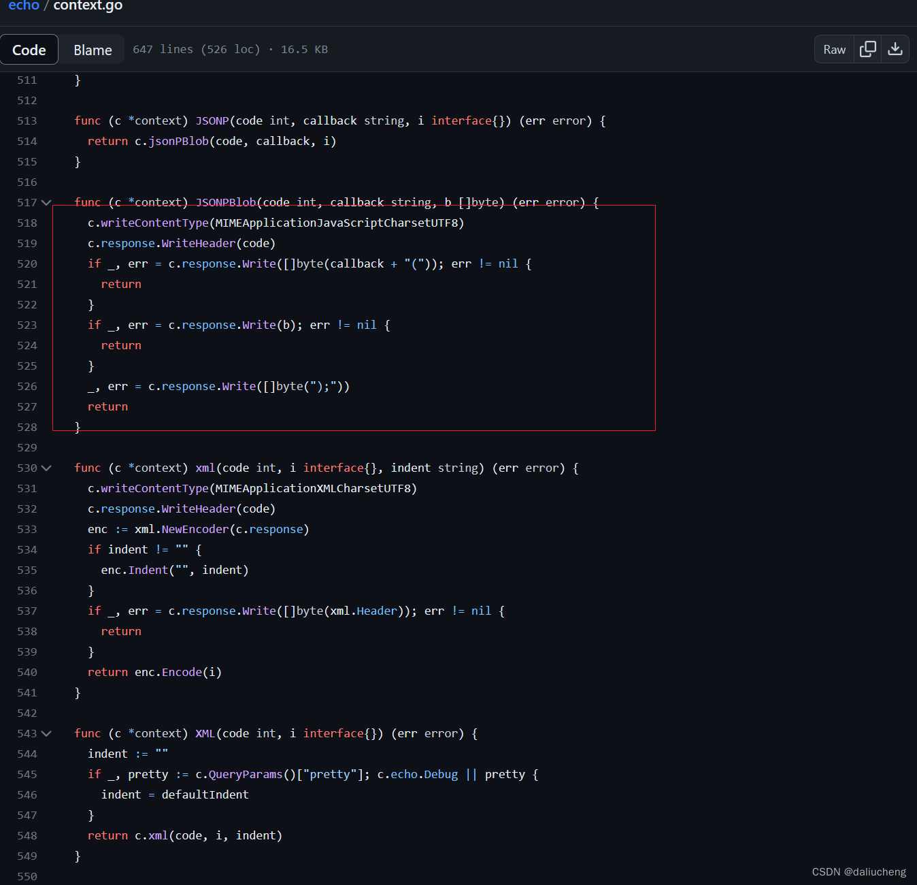This screenshot has width=917, height=885.
Task: Click the XML function name on line 543
Action: 205,733
